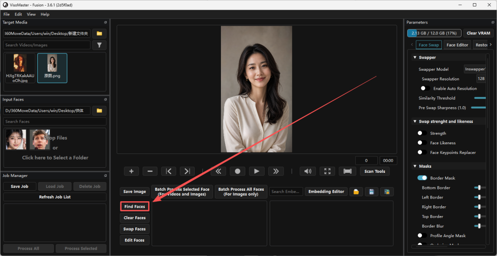Click the Swap Faces button
Image resolution: width=497 pixels, height=256 pixels.
[135, 229]
